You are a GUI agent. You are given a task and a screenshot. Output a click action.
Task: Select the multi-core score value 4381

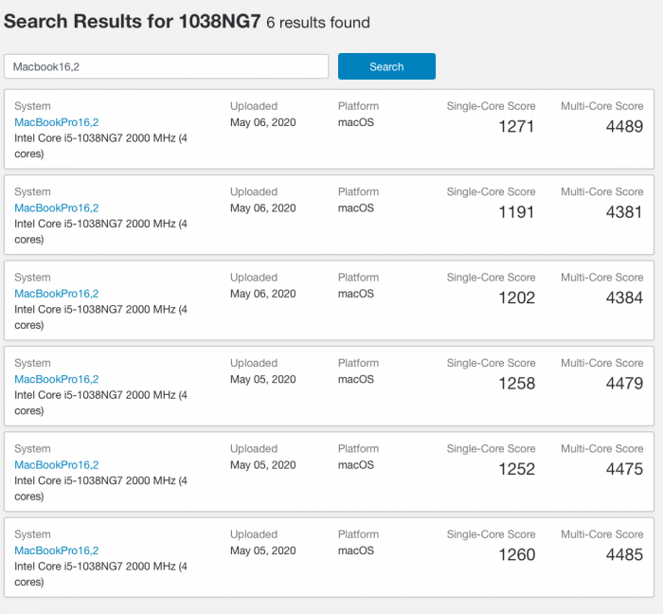tap(624, 212)
